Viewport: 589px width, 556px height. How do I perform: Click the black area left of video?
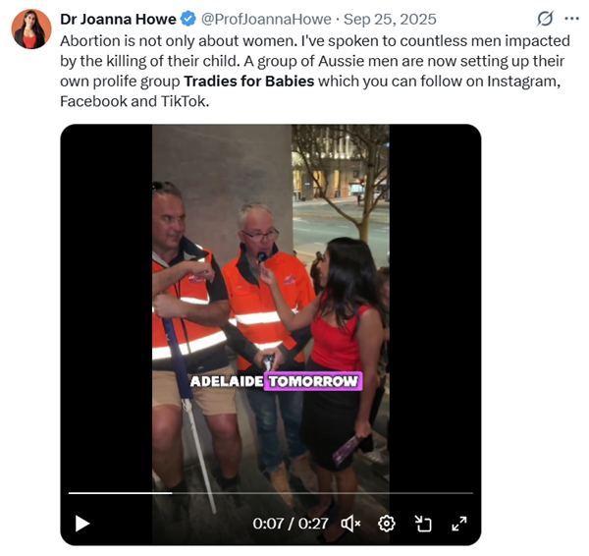[106, 301]
